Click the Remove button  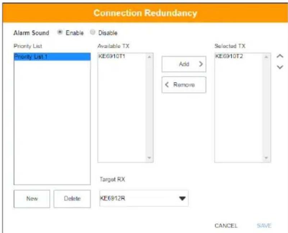click(184, 85)
